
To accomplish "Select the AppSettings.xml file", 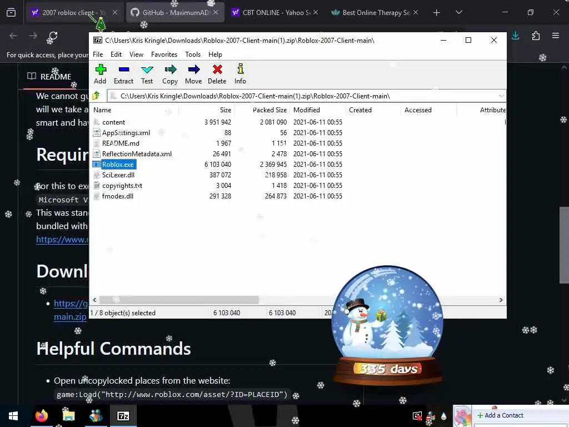I will pos(126,133).
